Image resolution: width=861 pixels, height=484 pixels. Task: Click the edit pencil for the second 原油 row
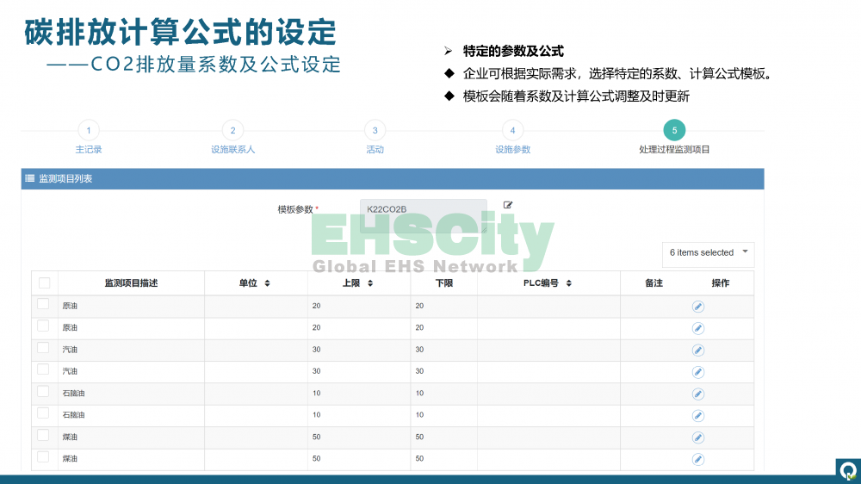pyautogui.click(x=698, y=328)
